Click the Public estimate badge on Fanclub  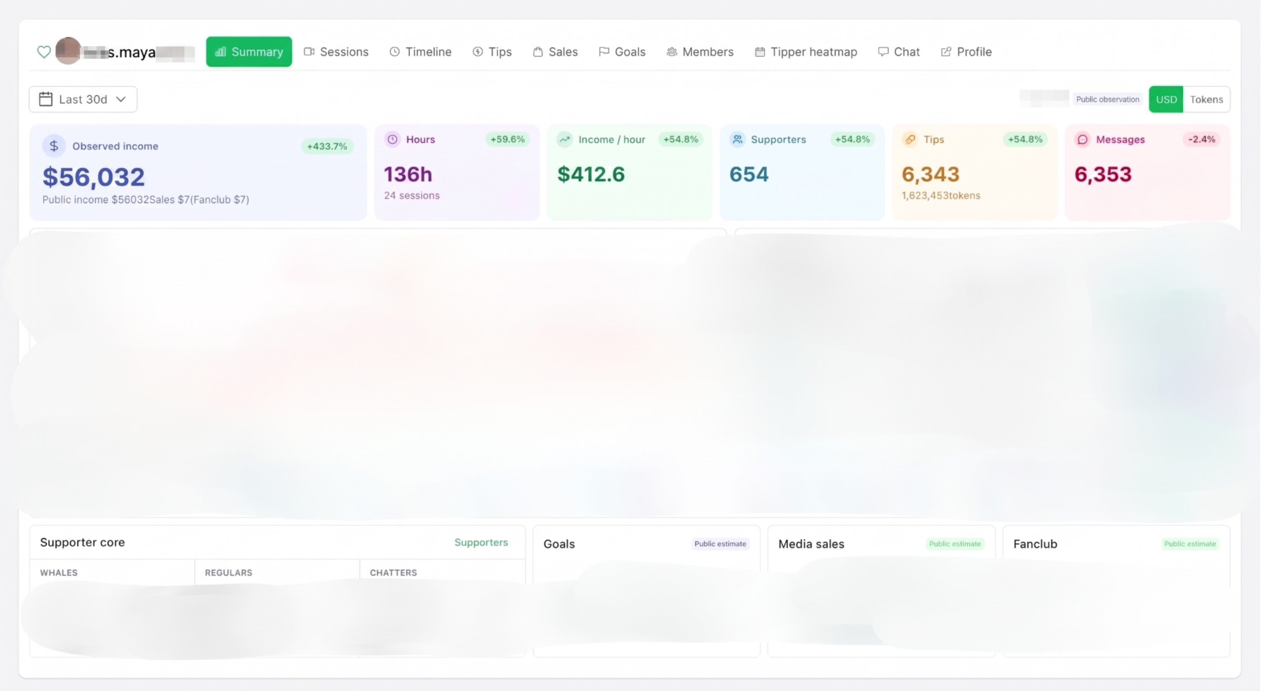point(1189,544)
